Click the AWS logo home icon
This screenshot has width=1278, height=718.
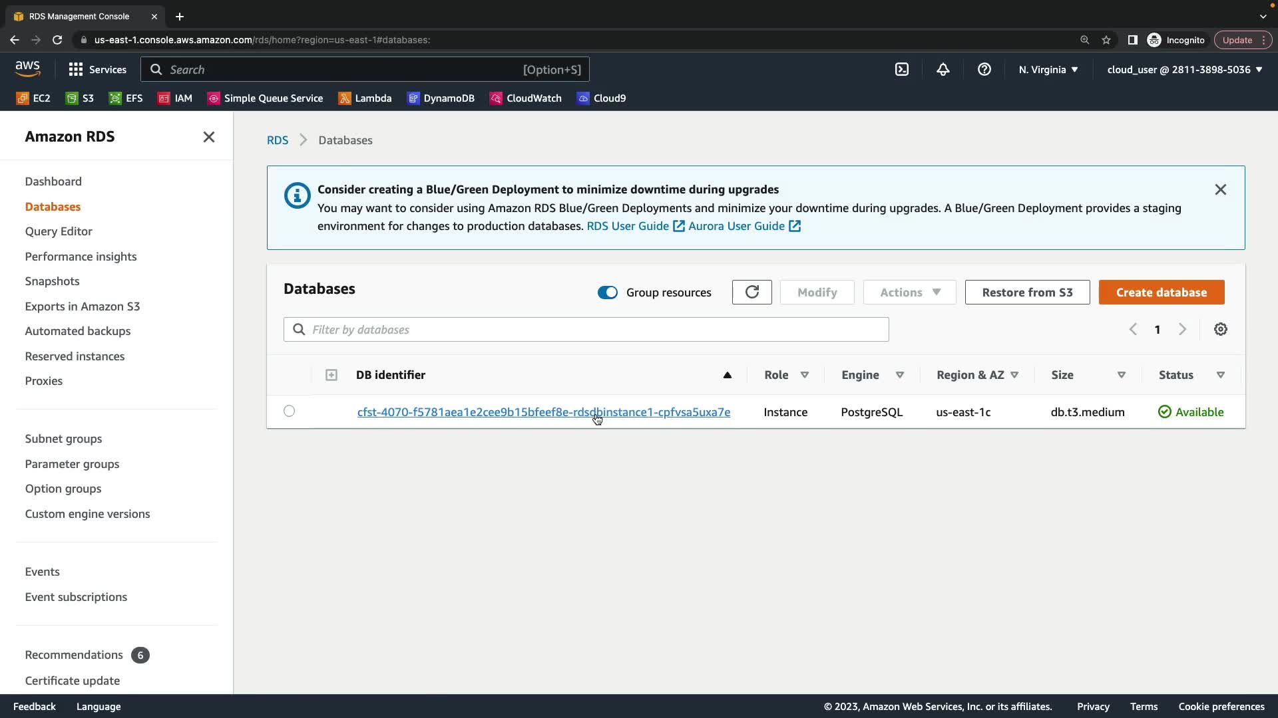(28, 68)
